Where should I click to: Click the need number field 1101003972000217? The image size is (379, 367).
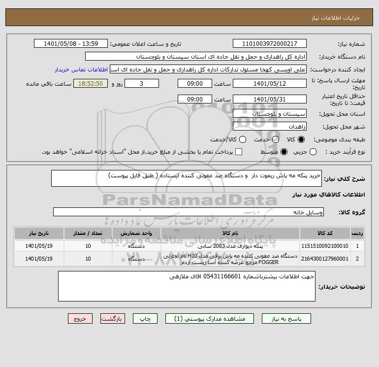tap(270, 43)
